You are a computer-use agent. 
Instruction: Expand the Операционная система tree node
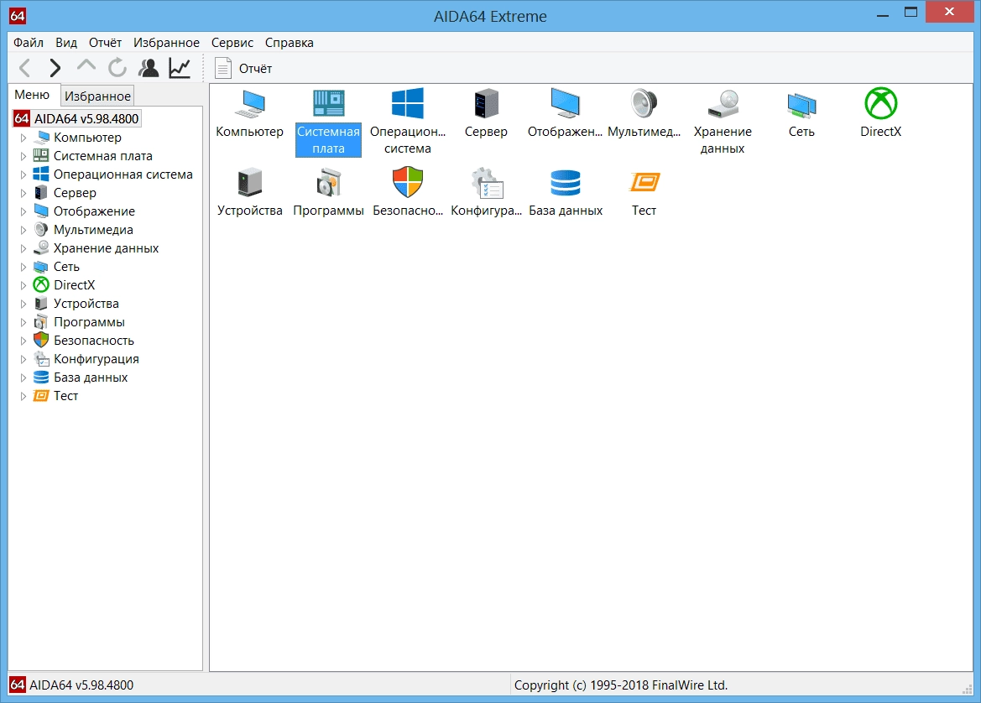tap(23, 174)
